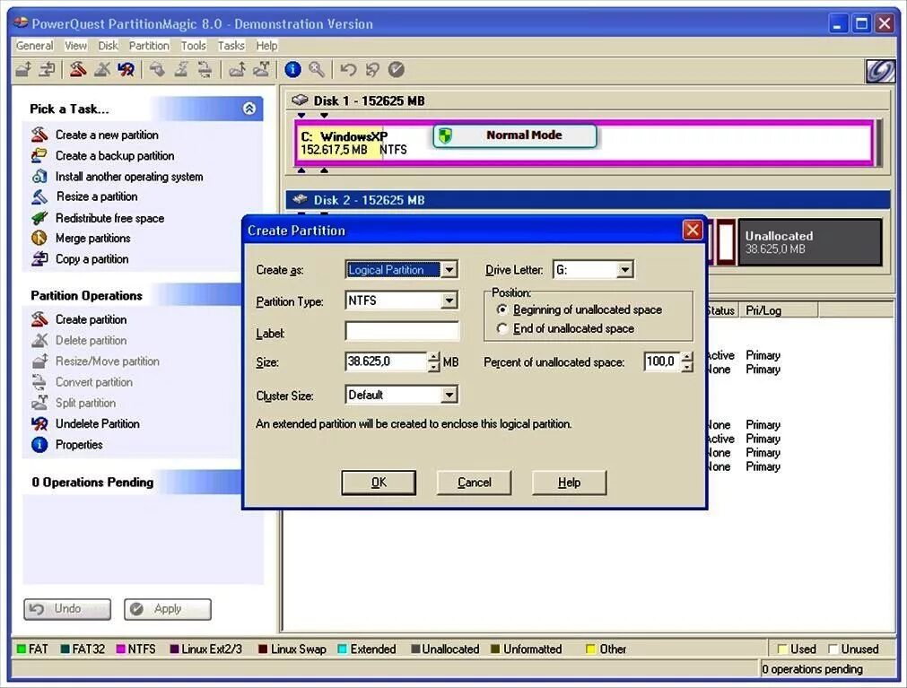This screenshot has width=907, height=688.
Task: Click the magnifier toolbar icon
Action: (317, 70)
